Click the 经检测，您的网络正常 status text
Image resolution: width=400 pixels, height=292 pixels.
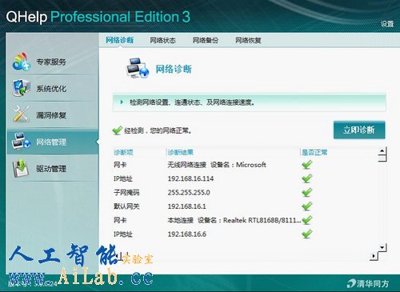pos(158,130)
